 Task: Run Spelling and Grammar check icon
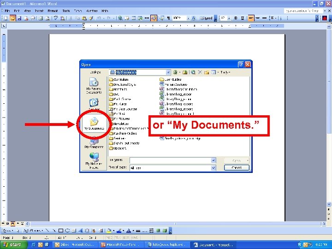coord(56,18)
